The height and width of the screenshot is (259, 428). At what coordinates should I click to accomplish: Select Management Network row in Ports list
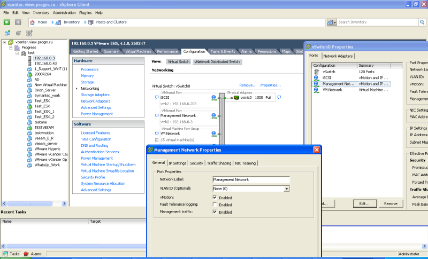click(x=351, y=84)
